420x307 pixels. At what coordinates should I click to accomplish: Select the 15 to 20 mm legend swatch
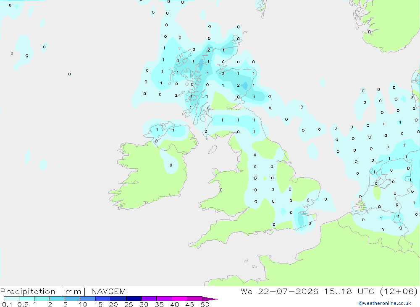[x=103, y=299]
